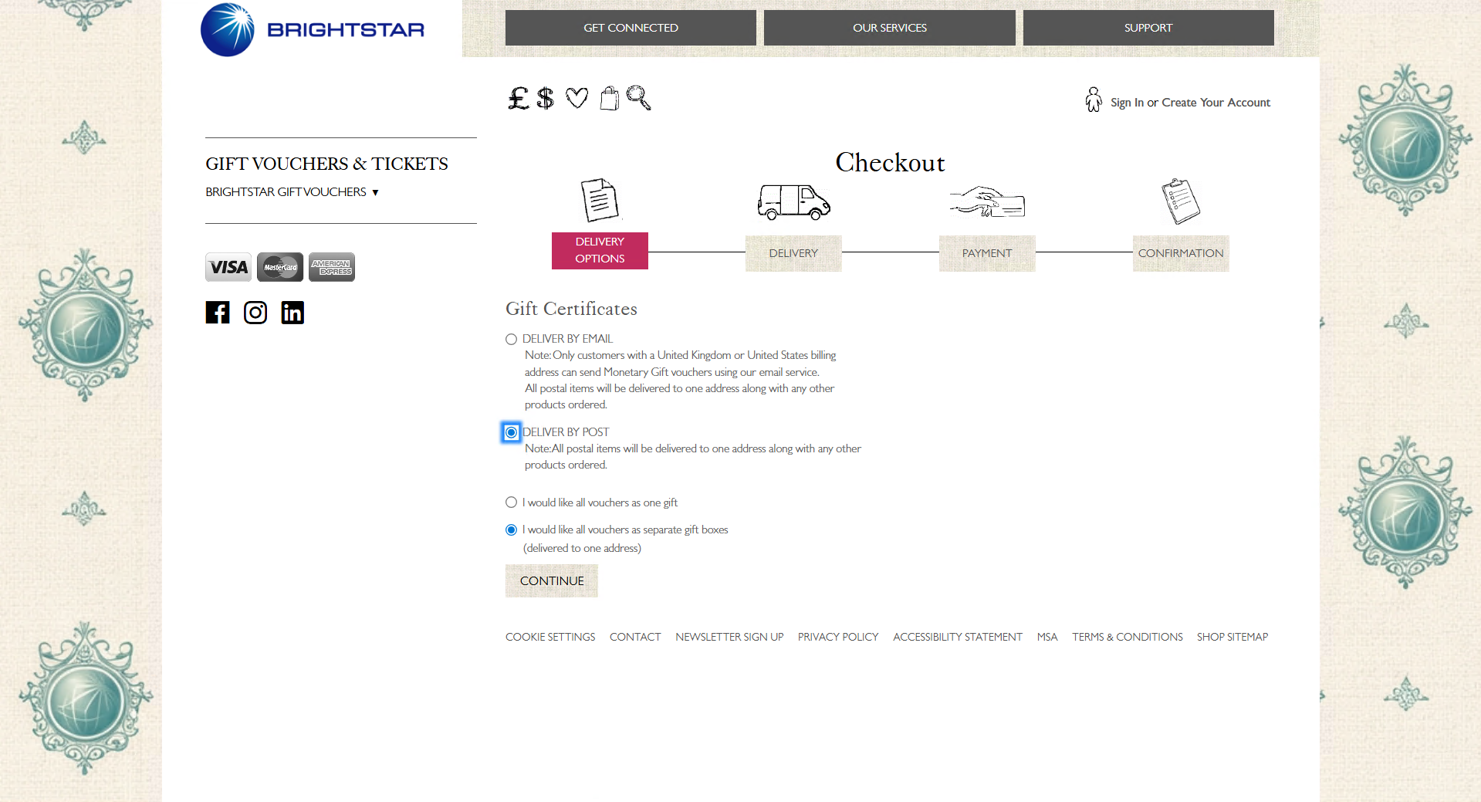Open the Instagram icon
The width and height of the screenshot is (1481, 802).
(255, 313)
